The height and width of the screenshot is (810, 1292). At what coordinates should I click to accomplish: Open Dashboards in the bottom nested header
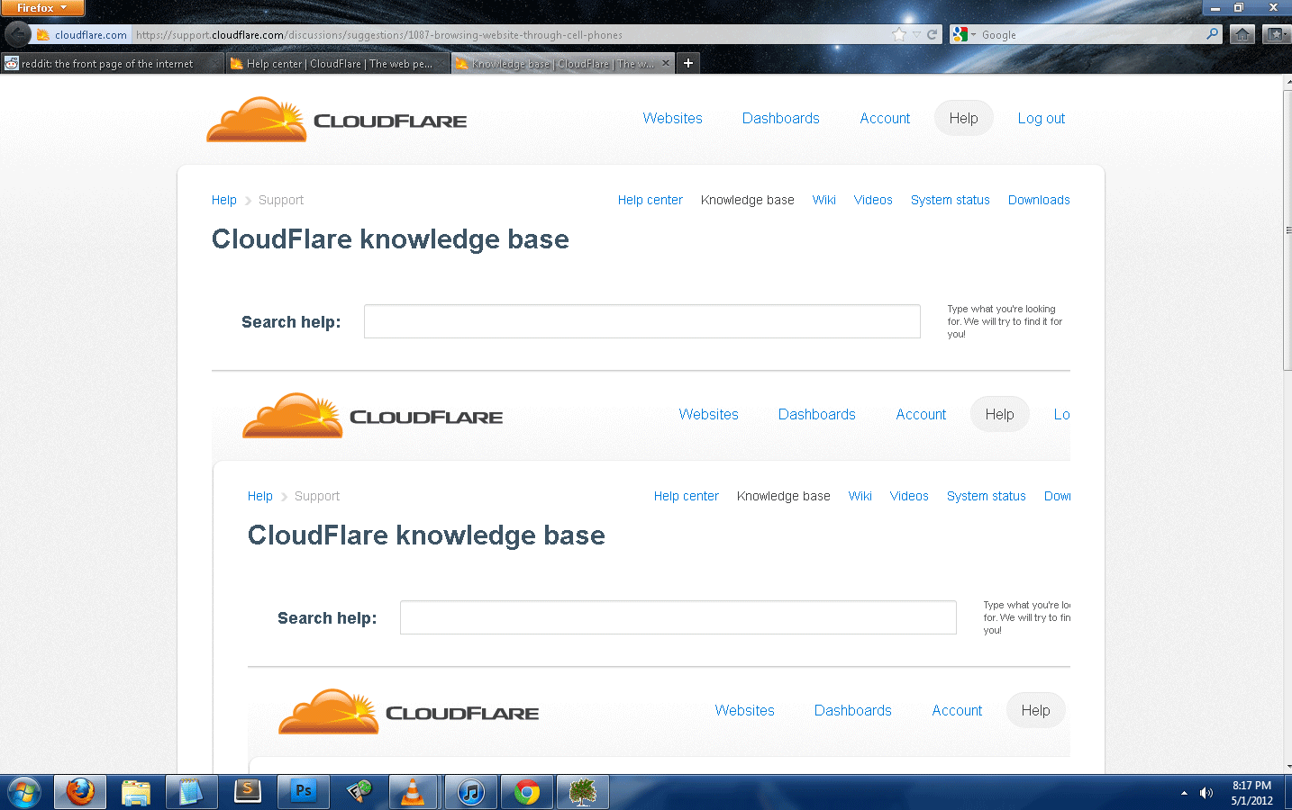pyautogui.click(x=853, y=710)
